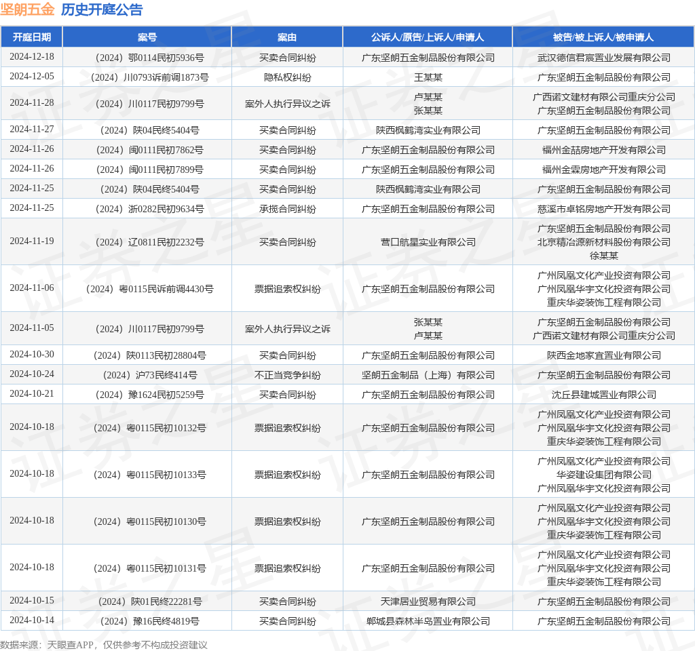Click defendant 沈丘县建城置业有限公司
This screenshot has width=695, height=651.
tap(603, 394)
